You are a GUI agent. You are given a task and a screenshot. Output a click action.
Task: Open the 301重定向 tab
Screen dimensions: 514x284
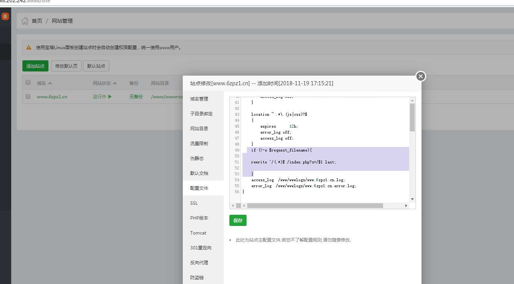tap(203, 248)
